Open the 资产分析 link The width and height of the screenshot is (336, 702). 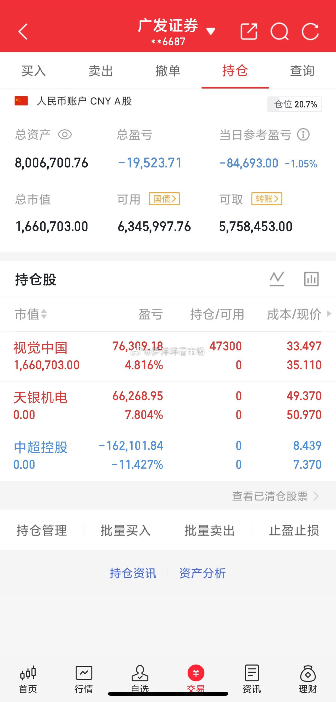click(203, 573)
